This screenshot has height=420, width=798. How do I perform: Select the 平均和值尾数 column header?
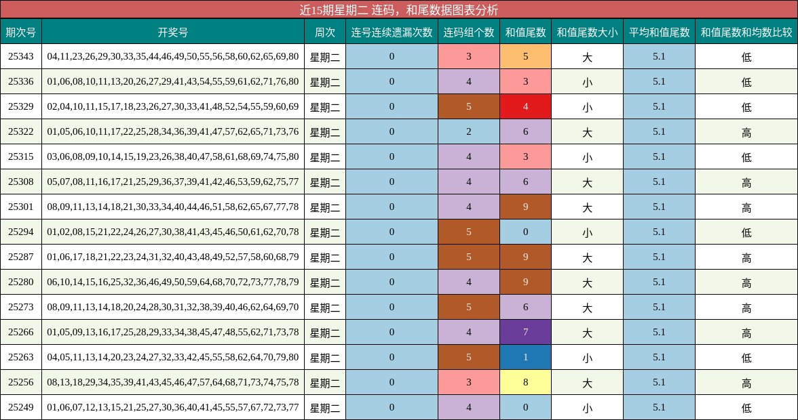pyautogui.click(x=659, y=31)
